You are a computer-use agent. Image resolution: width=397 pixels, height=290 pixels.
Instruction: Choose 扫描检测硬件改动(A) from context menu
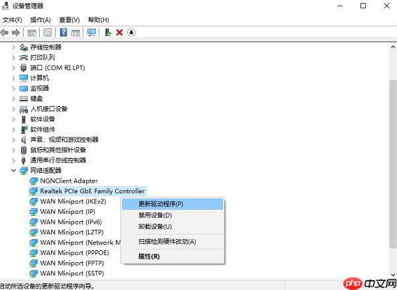click(x=173, y=242)
